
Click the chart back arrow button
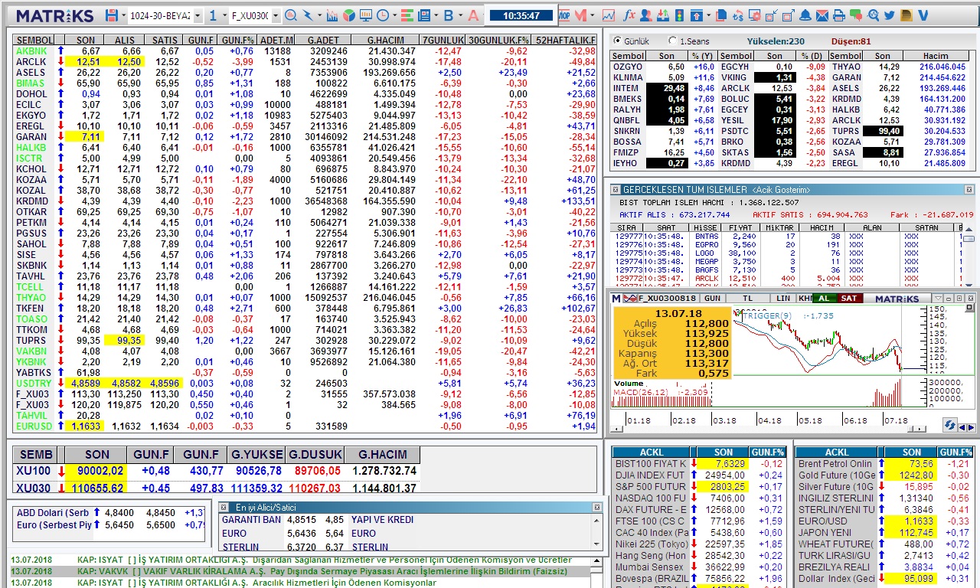(962, 427)
